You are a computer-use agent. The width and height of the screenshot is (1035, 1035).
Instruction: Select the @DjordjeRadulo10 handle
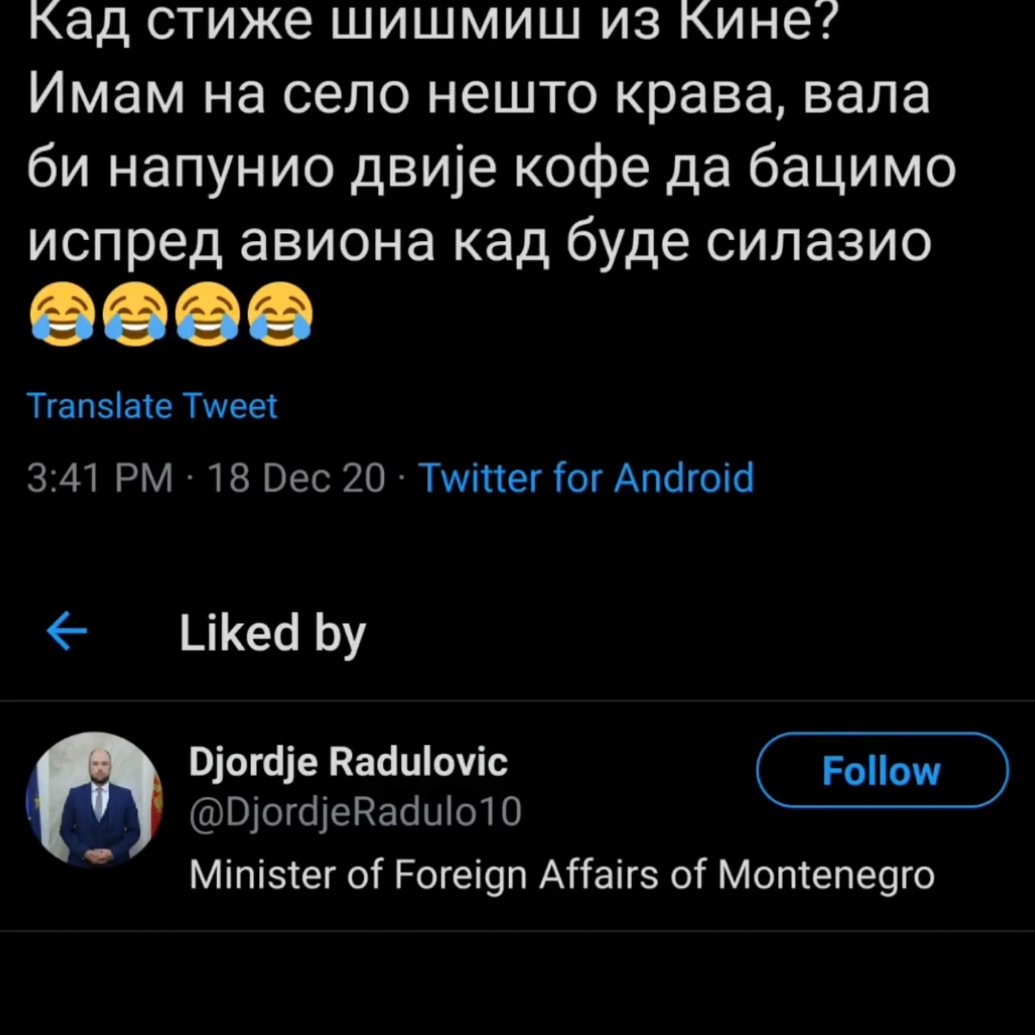pyautogui.click(x=355, y=811)
